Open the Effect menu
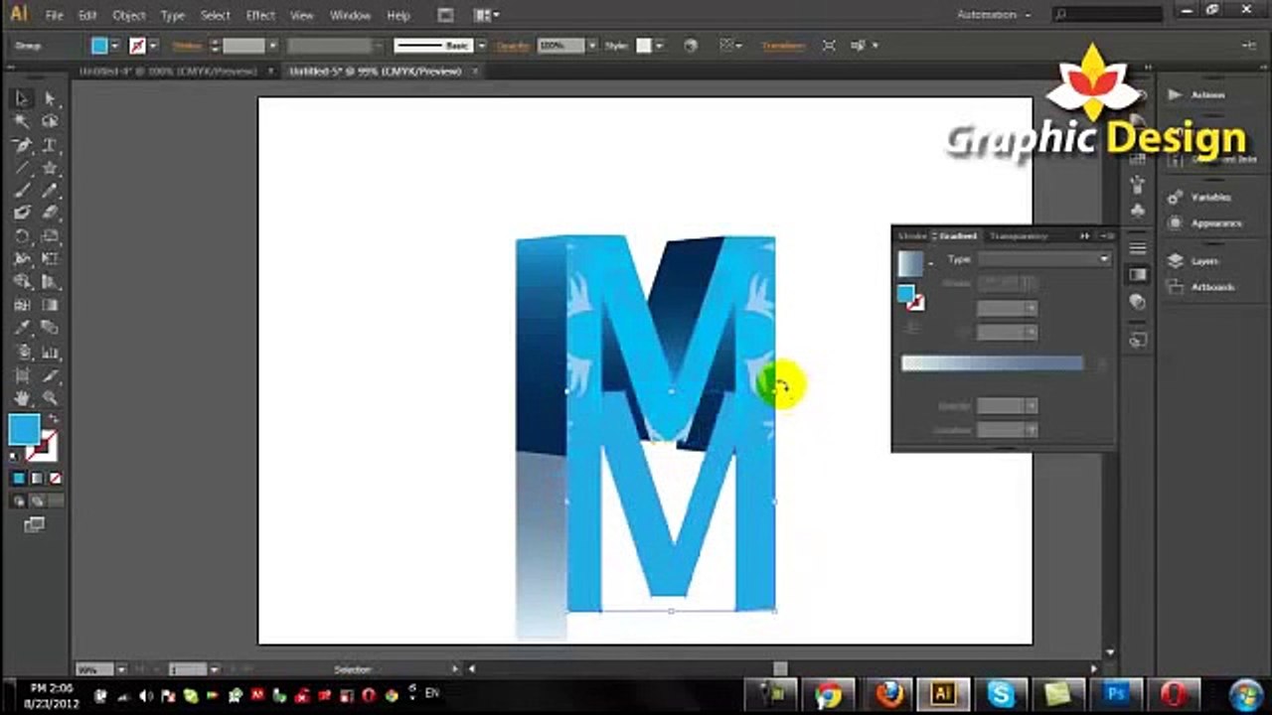 pos(261,16)
